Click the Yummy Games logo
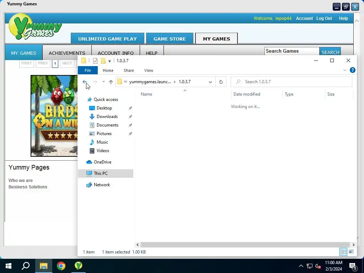The height and width of the screenshot is (273, 364). [x=35, y=27]
